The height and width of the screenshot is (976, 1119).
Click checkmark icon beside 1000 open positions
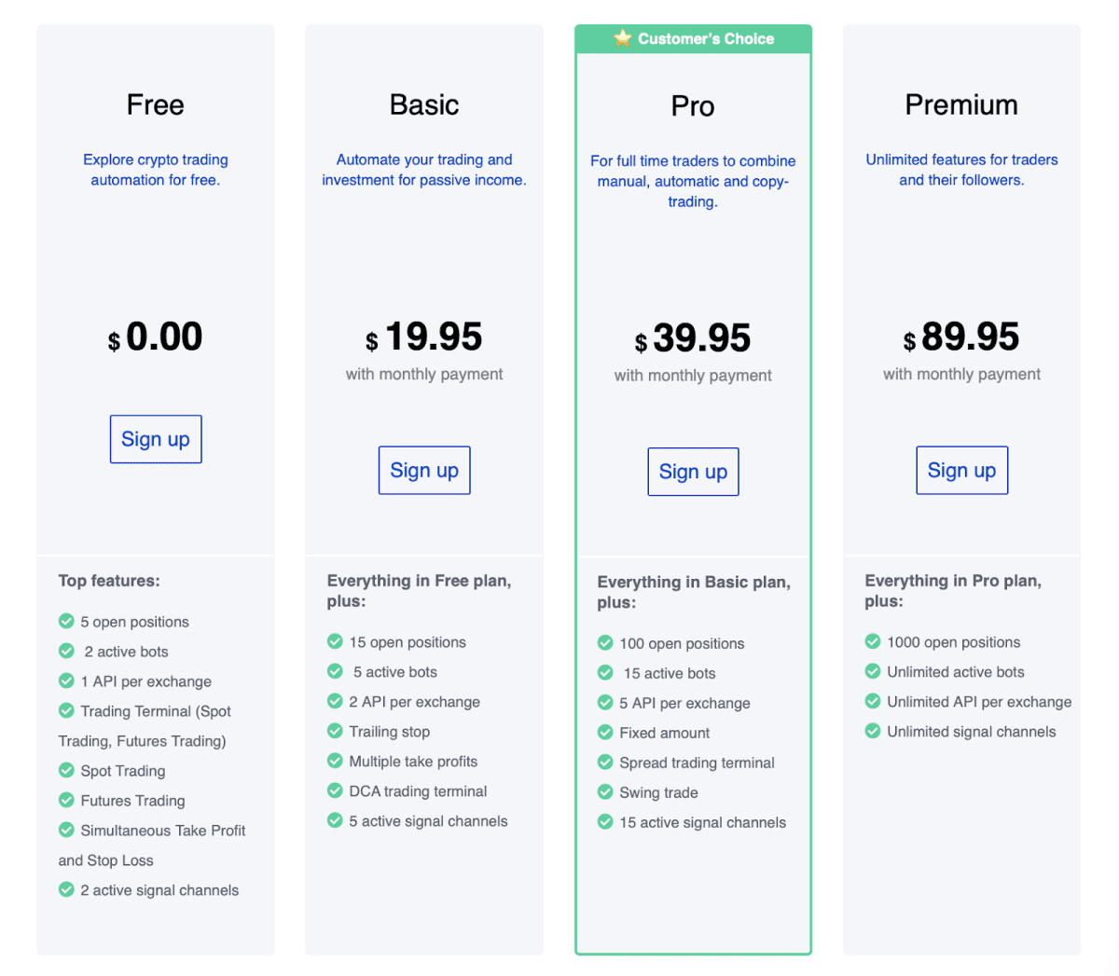tap(873, 641)
